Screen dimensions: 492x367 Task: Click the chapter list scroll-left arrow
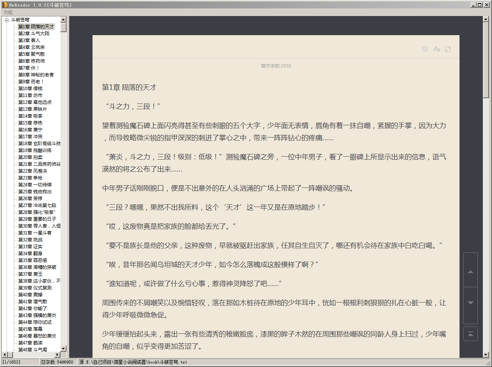coord(5,354)
